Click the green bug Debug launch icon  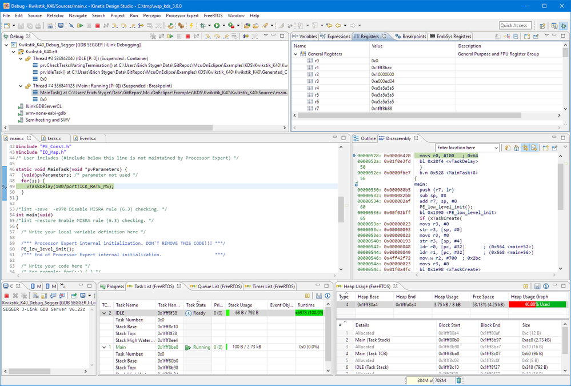coord(202,26)
